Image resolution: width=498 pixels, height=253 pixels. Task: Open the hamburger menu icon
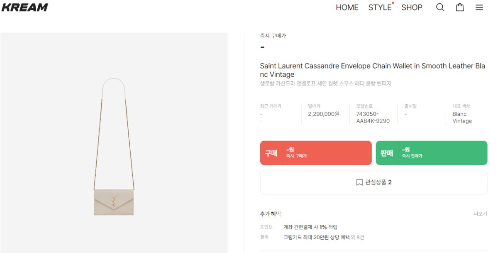[x=479, y=7]
